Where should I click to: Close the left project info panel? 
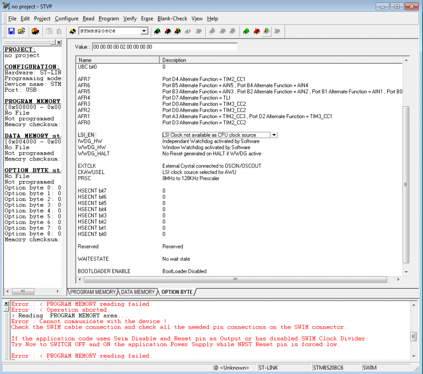coord(59,42)
